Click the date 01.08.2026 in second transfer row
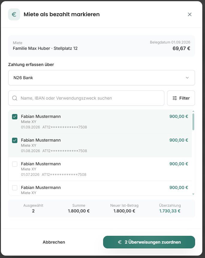The height and width of the screenshot is (258, 205). pos(30,151)
